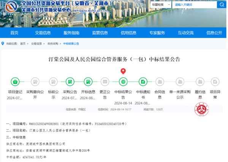This screenshot has width=228, height=162.
Task: Open the 中标通知书 stage icon
Action: pos(142,81)
